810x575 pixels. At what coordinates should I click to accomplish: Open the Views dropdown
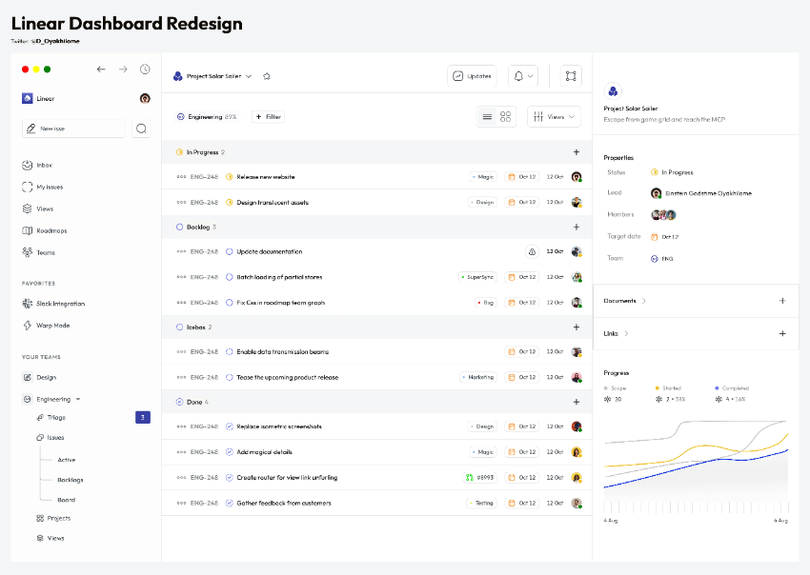pos(554,116)
